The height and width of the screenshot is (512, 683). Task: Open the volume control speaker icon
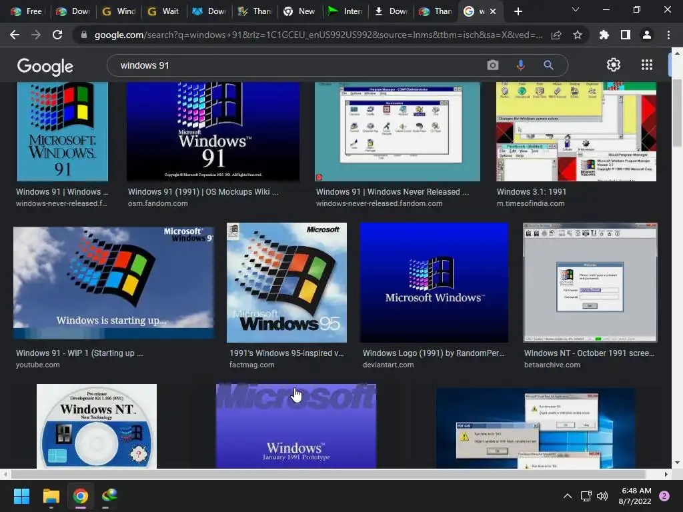click(602, 496)
